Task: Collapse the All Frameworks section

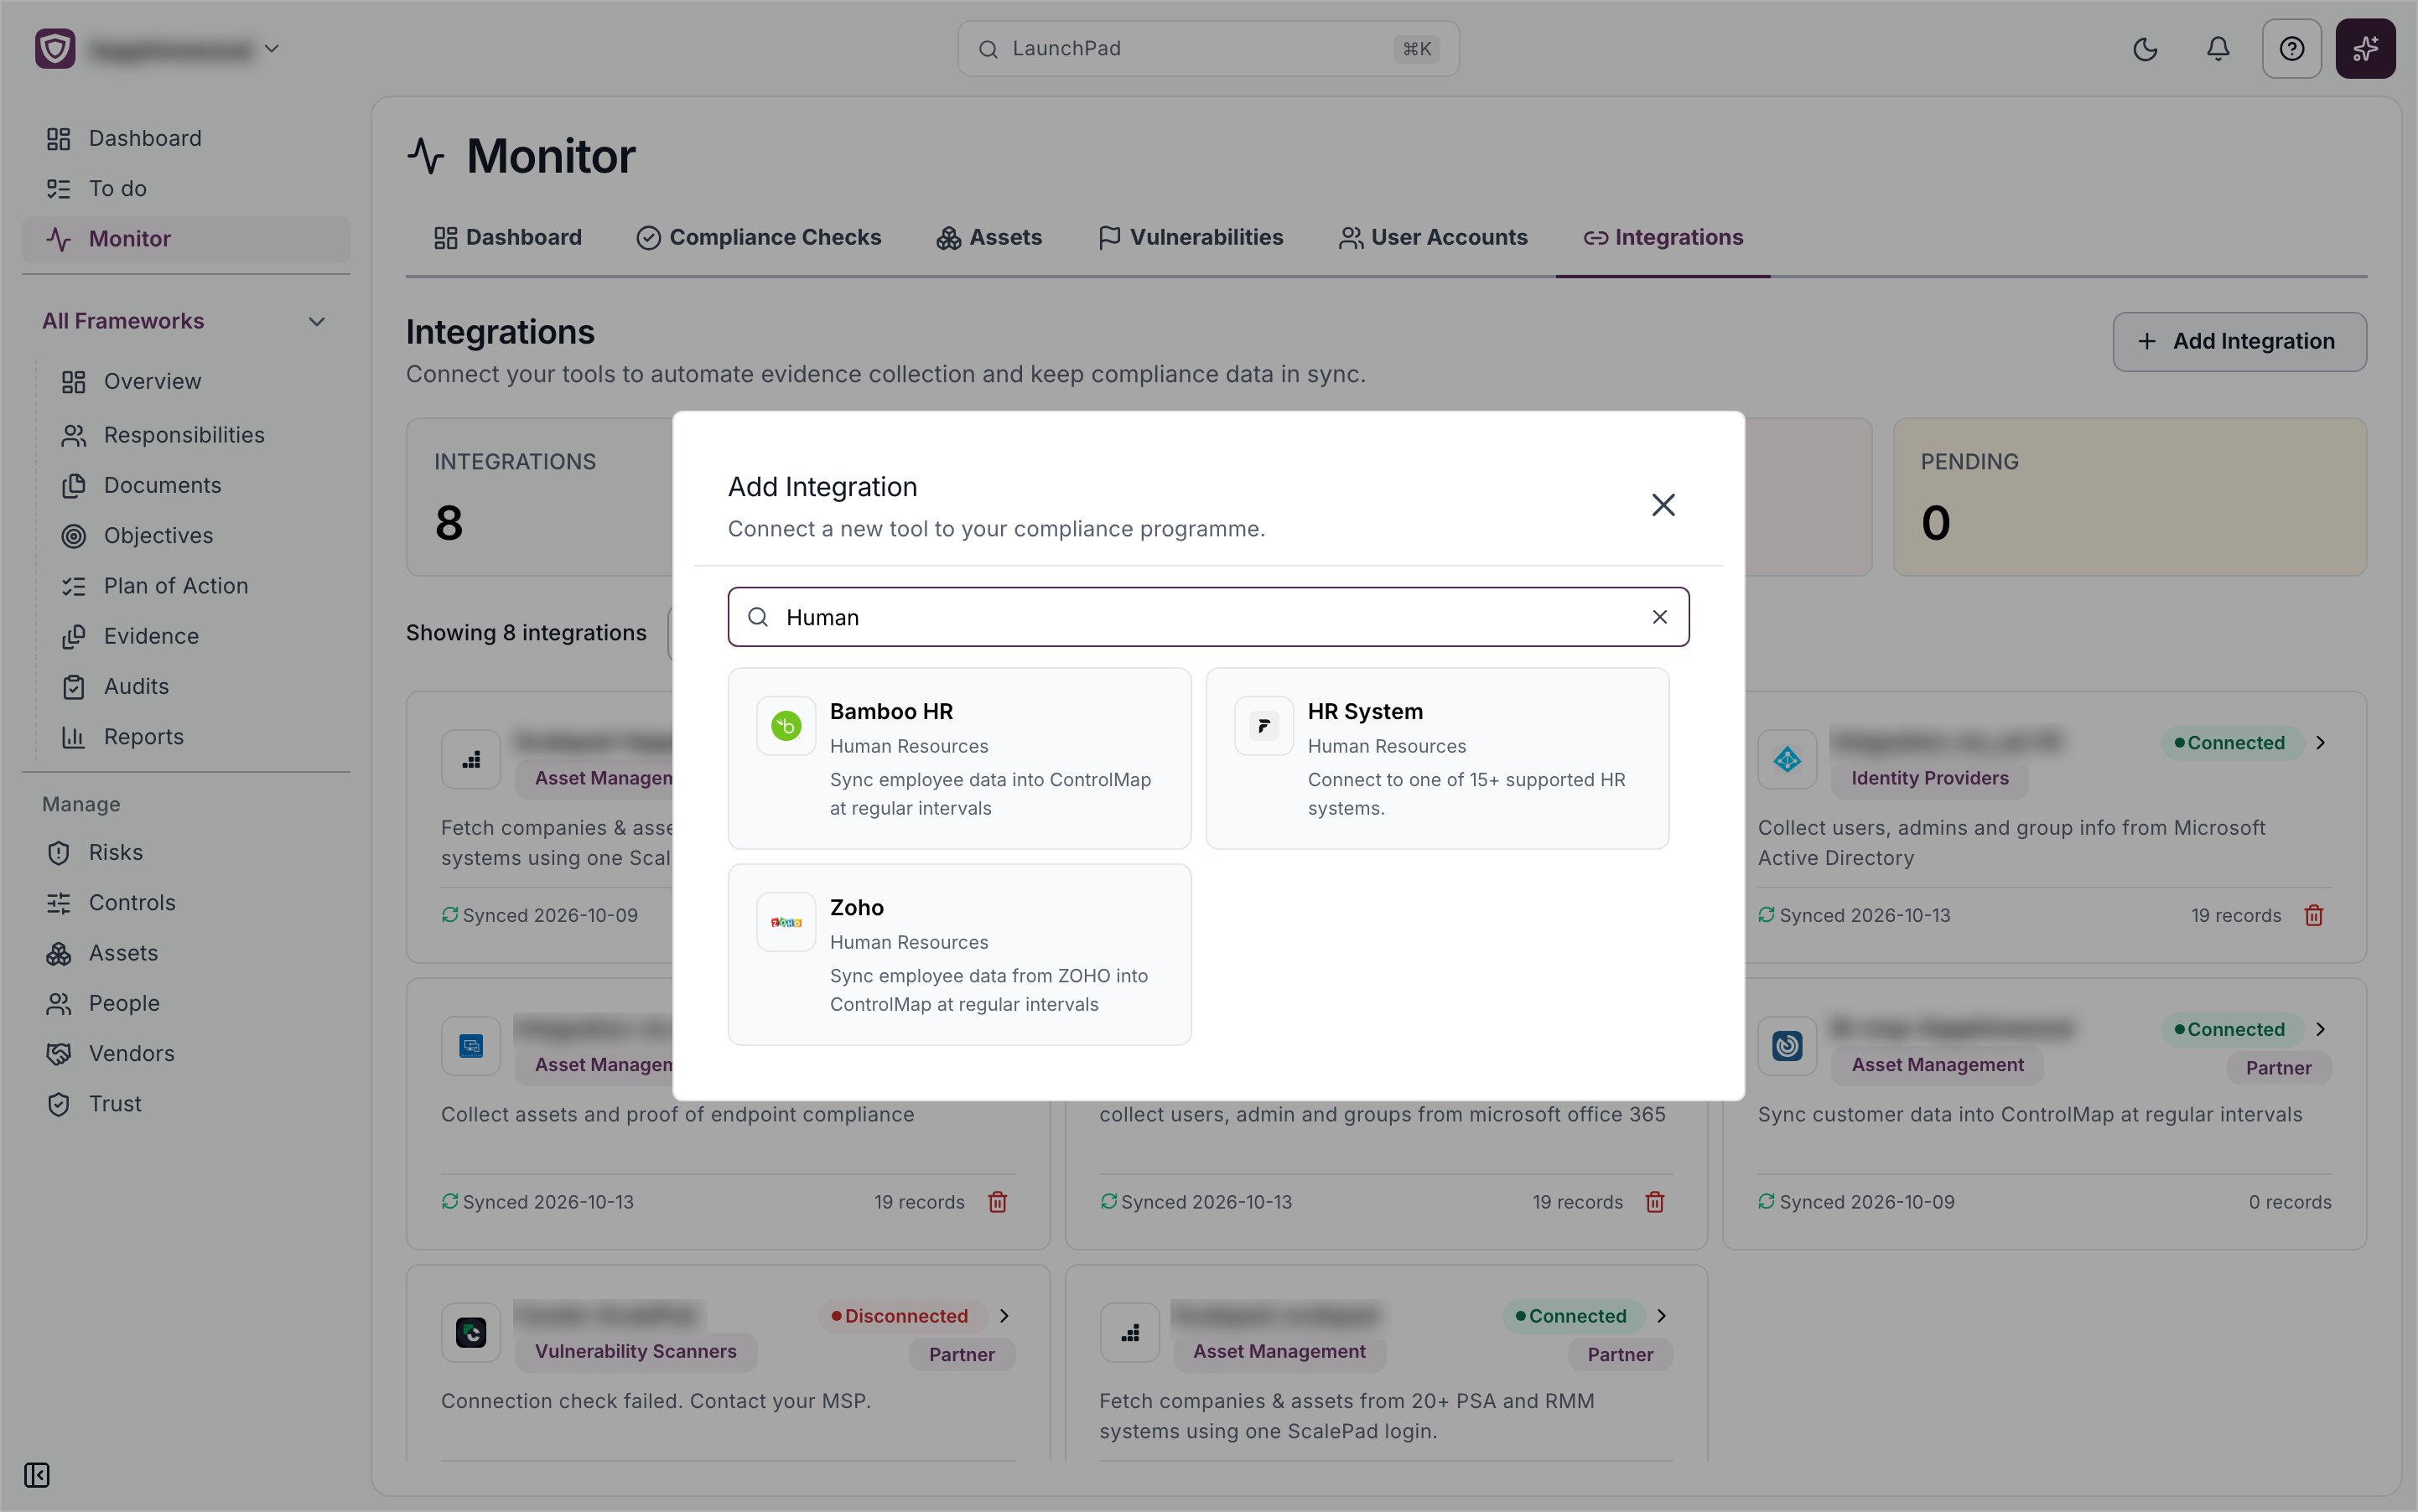Action: tap(316, 321)
